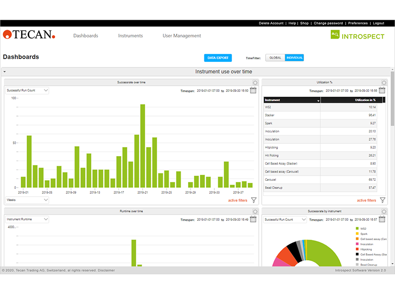Open calendar for Successrate over time timespan
Screen dimensions: 395x294
pos(253,90)
